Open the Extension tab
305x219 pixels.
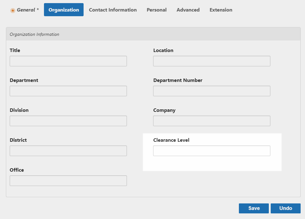point(221,10)
